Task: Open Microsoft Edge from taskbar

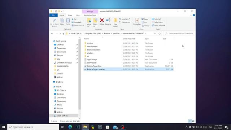Action: [70, 127]
